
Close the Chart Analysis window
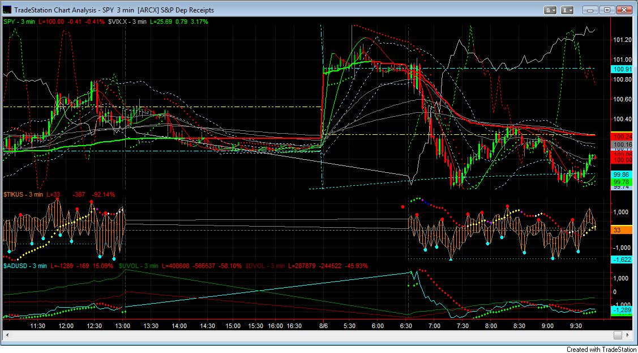[x=624, y=10]
